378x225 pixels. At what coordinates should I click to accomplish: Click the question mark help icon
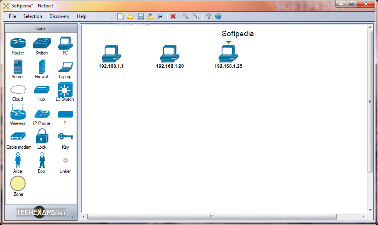(x=209, y=16)
